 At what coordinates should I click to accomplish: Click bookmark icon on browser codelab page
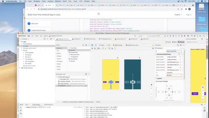(x=99, y=14)
